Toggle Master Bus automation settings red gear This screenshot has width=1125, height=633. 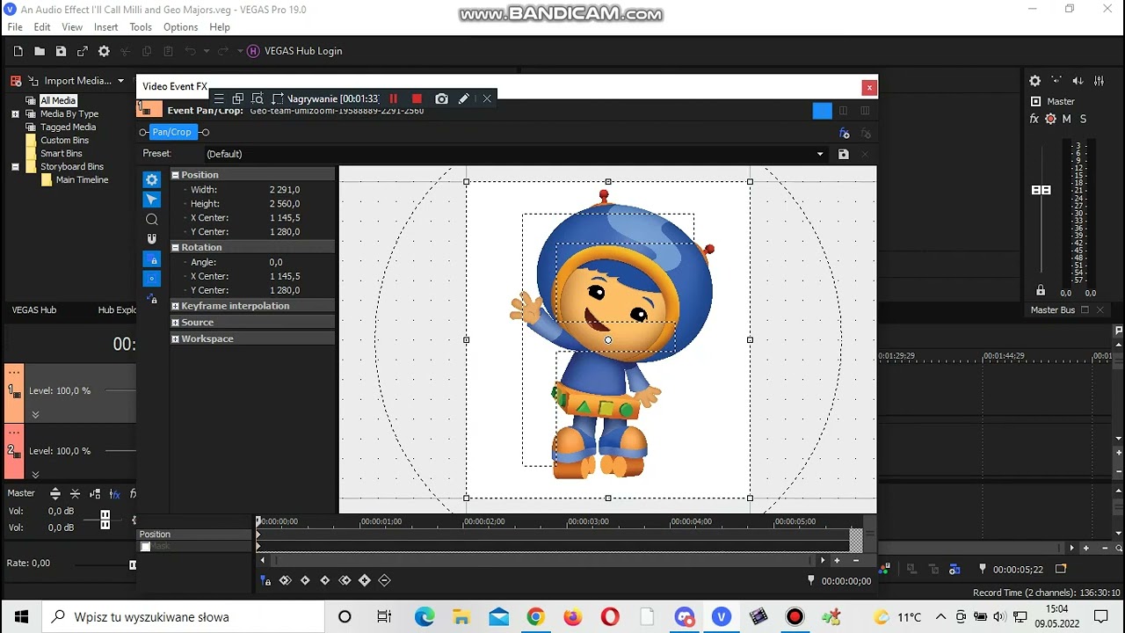pyautogui.click(x=1050, y=119)
